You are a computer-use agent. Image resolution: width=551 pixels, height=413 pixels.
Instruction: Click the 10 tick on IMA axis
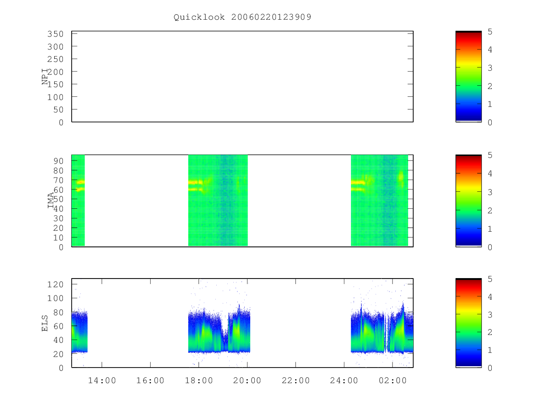(x=58, y=238)
